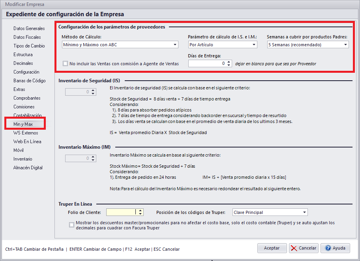Decrease Días de Entrega with down arrow
Image resolution: width=360 pixels, height=261 pixels.
pos(230,65)
